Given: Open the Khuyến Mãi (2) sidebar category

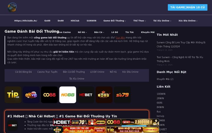Looking at the screenshot, I should point(165,79).
